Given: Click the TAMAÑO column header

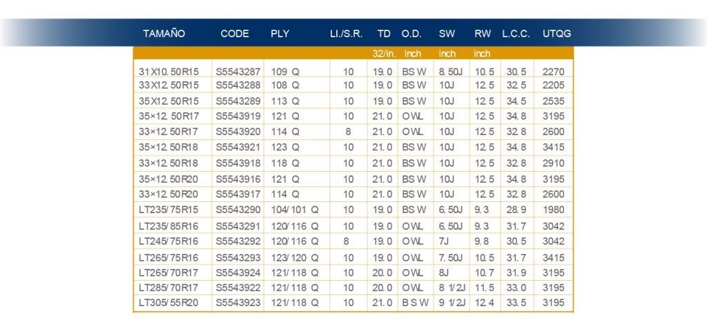Looking at the screenshot, I should [x=164, y=34].
